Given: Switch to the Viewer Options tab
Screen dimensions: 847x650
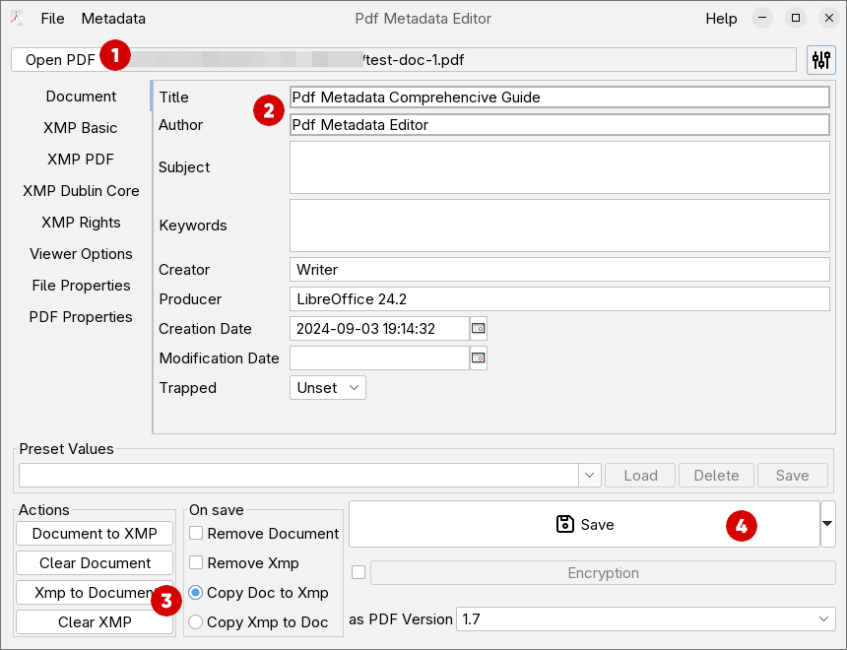Looking at the screenshot, I should [81, 254].
